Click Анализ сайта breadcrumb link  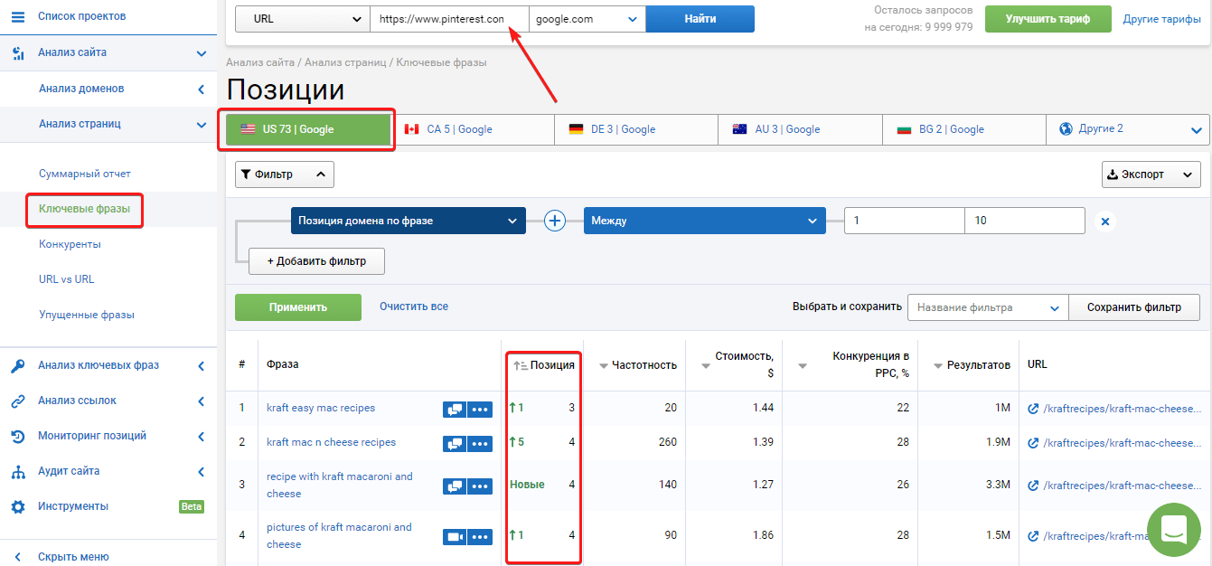[260, 62]
